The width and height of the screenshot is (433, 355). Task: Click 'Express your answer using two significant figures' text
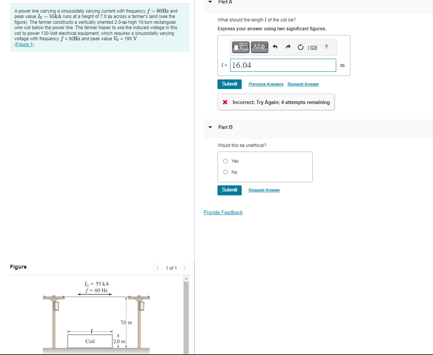pyautogui.click(x=272, y=29)
